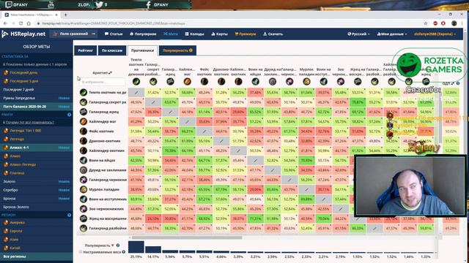Switch to Популярность tab

tap(177, 50)
